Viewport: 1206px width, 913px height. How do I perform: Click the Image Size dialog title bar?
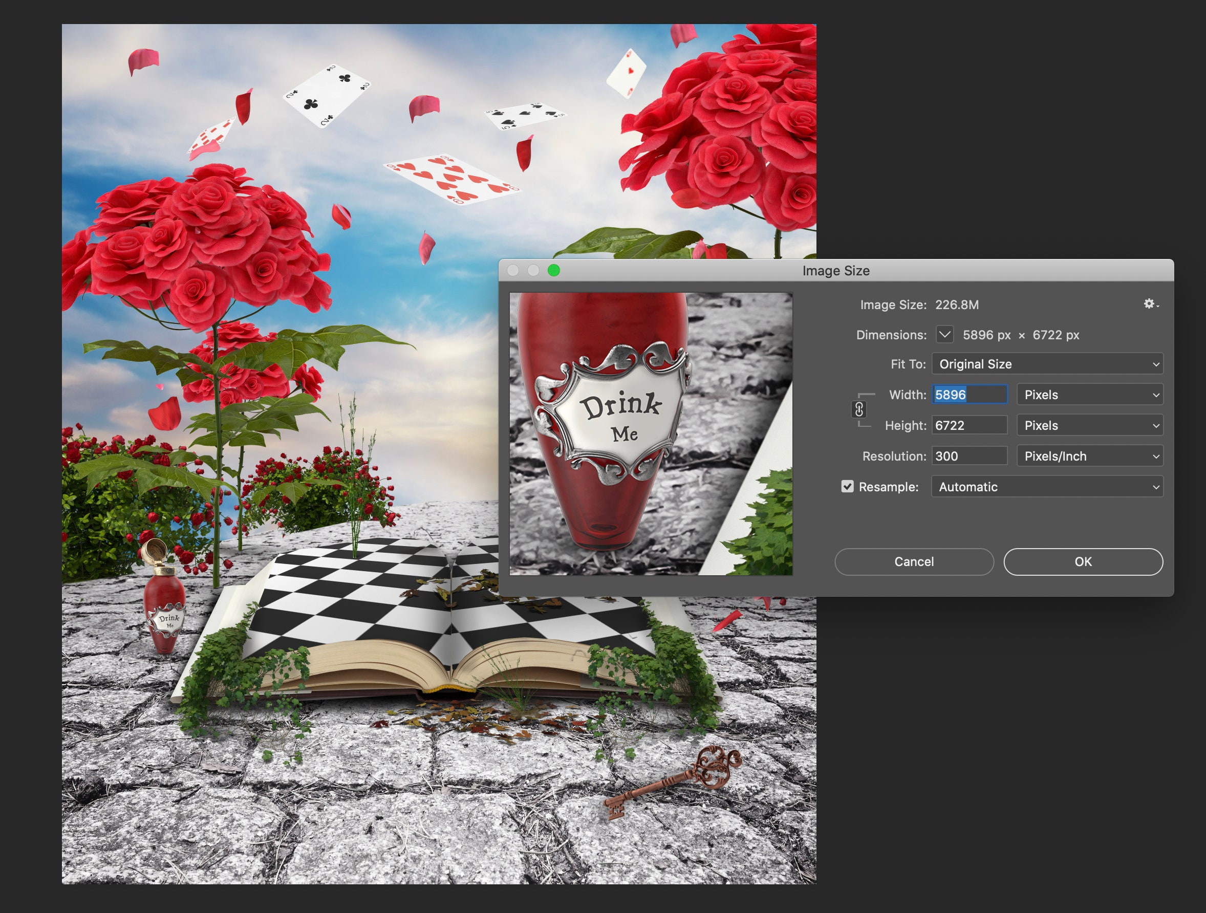pyautogui.click(x=836, y=270)
